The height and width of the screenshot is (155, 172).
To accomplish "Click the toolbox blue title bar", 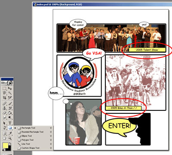I will click(x=7, y=79).
